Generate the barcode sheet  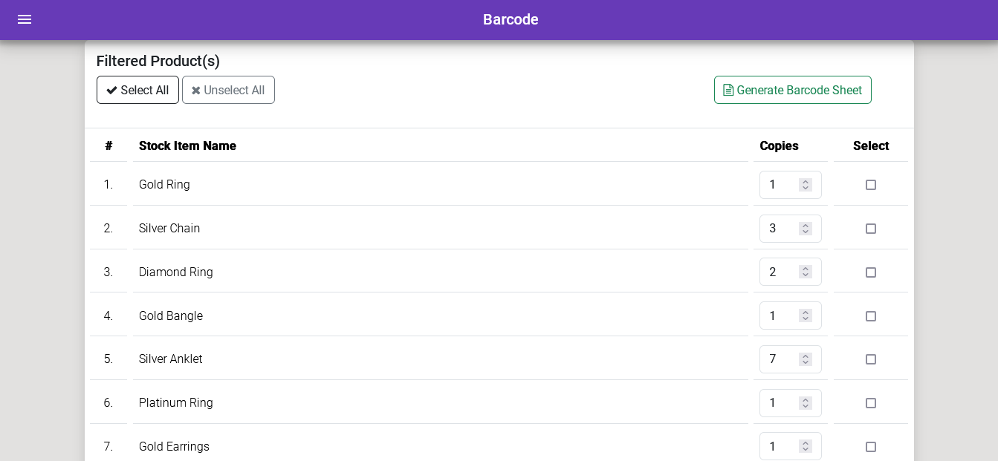(x=792, y=90)
